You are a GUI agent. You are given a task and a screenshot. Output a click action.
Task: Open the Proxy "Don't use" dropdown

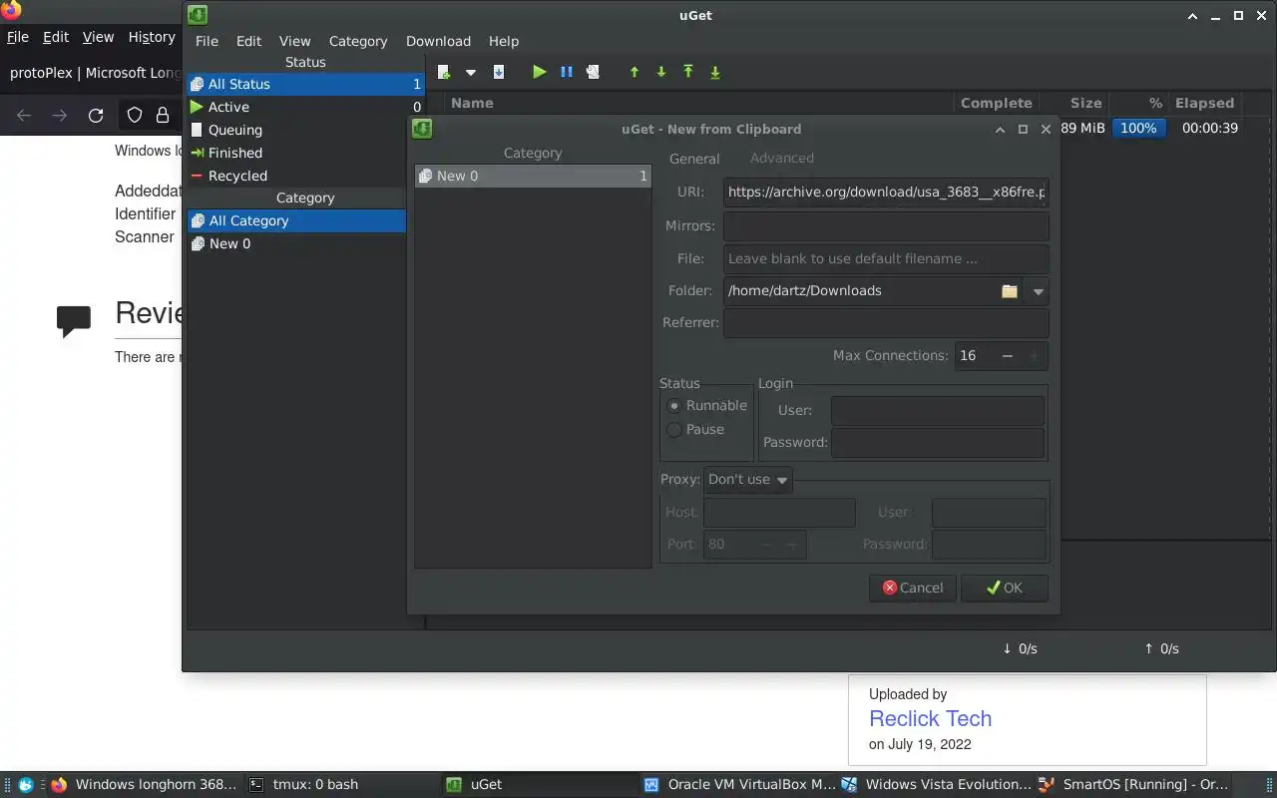pyautogui.click(x=748, y=480)
